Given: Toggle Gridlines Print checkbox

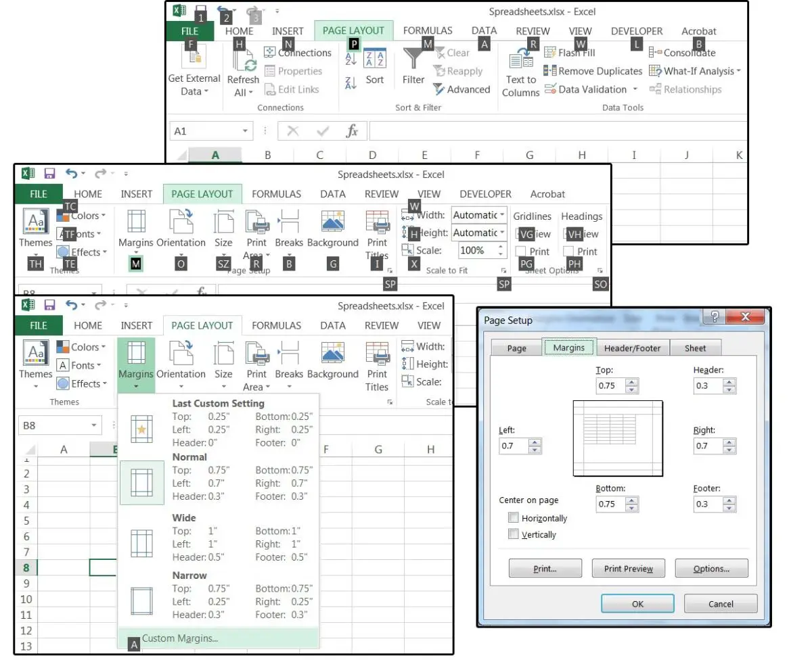Looking at the screenshot, I should click(x=521, y=252).
